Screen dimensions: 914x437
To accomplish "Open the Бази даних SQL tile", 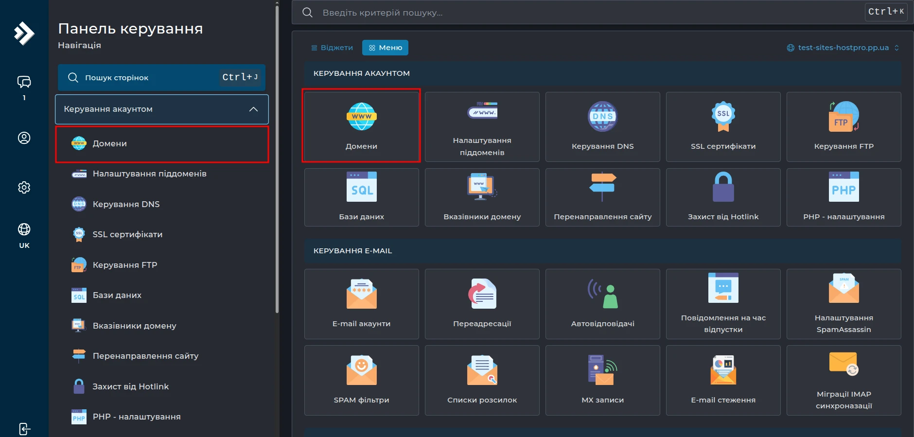I will (x=361, y=197).
